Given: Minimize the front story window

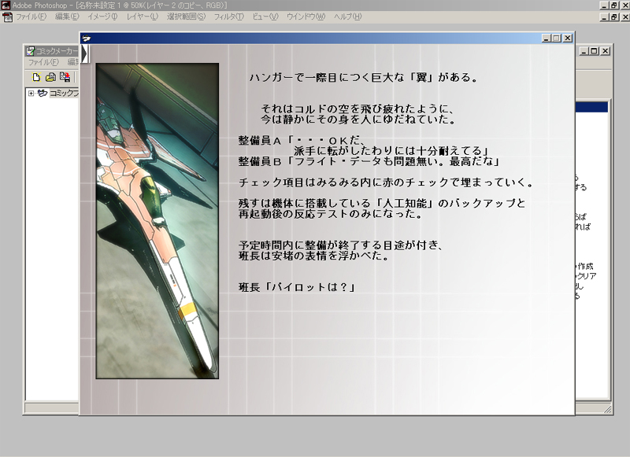Looking at the screenshot, I should tap(546, 38).
